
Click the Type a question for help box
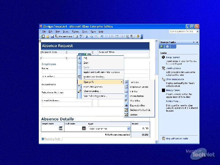(x=182, y=31)
